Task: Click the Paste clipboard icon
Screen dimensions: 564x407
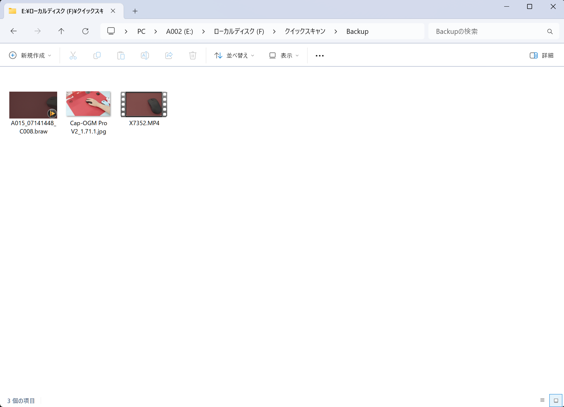Action: pos(121,55)
